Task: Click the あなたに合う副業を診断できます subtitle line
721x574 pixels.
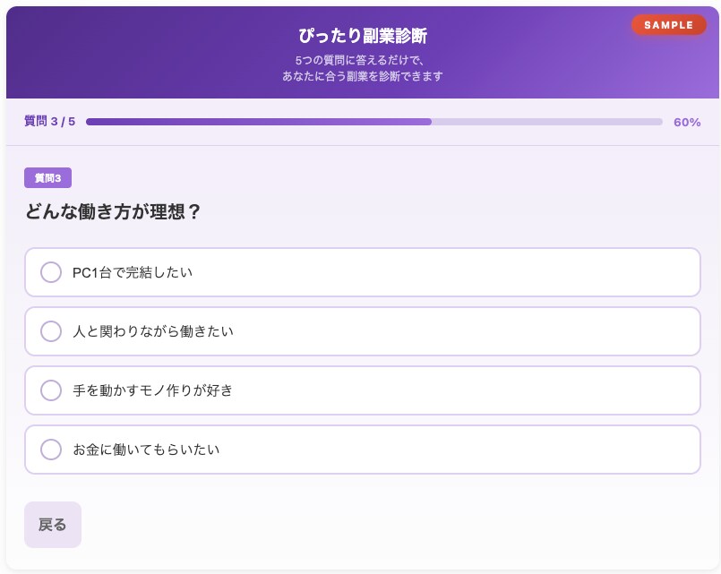Action: click(363, 76)
